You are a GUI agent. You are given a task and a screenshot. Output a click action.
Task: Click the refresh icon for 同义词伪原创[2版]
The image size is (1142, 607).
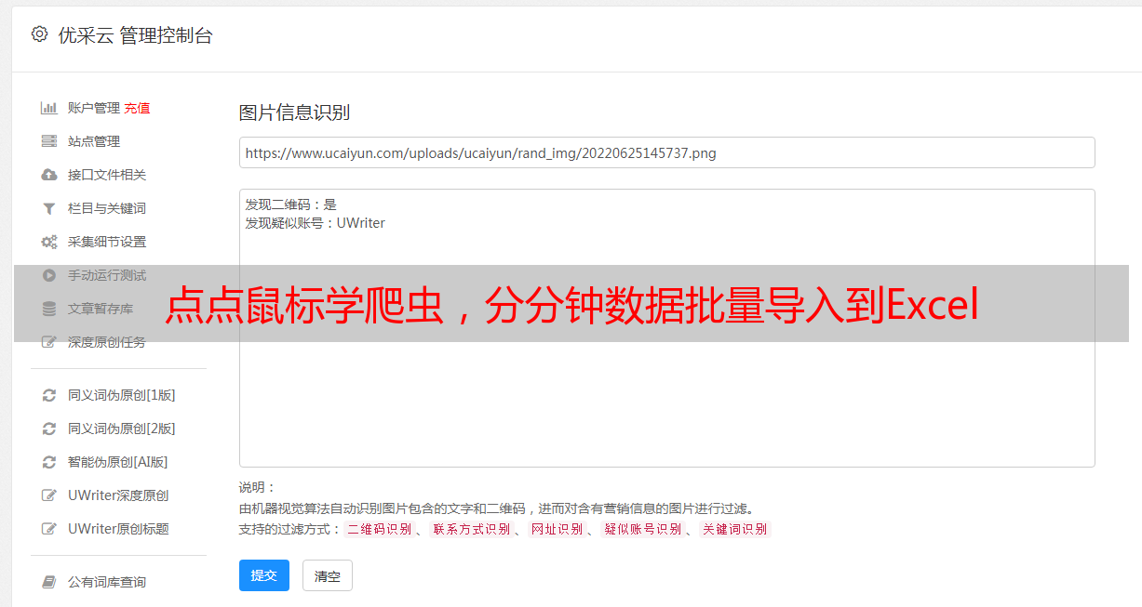49,429
